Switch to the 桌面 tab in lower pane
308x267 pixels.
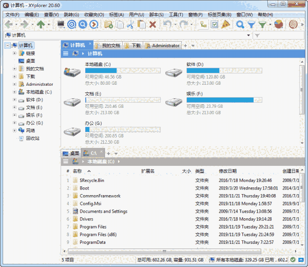(x=71, y=154)
